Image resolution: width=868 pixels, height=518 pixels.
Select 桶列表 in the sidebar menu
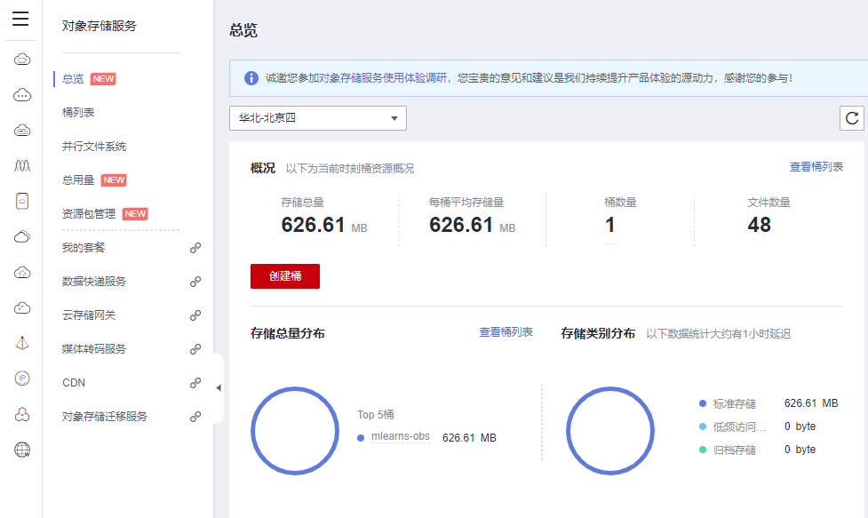pos(76,111)
